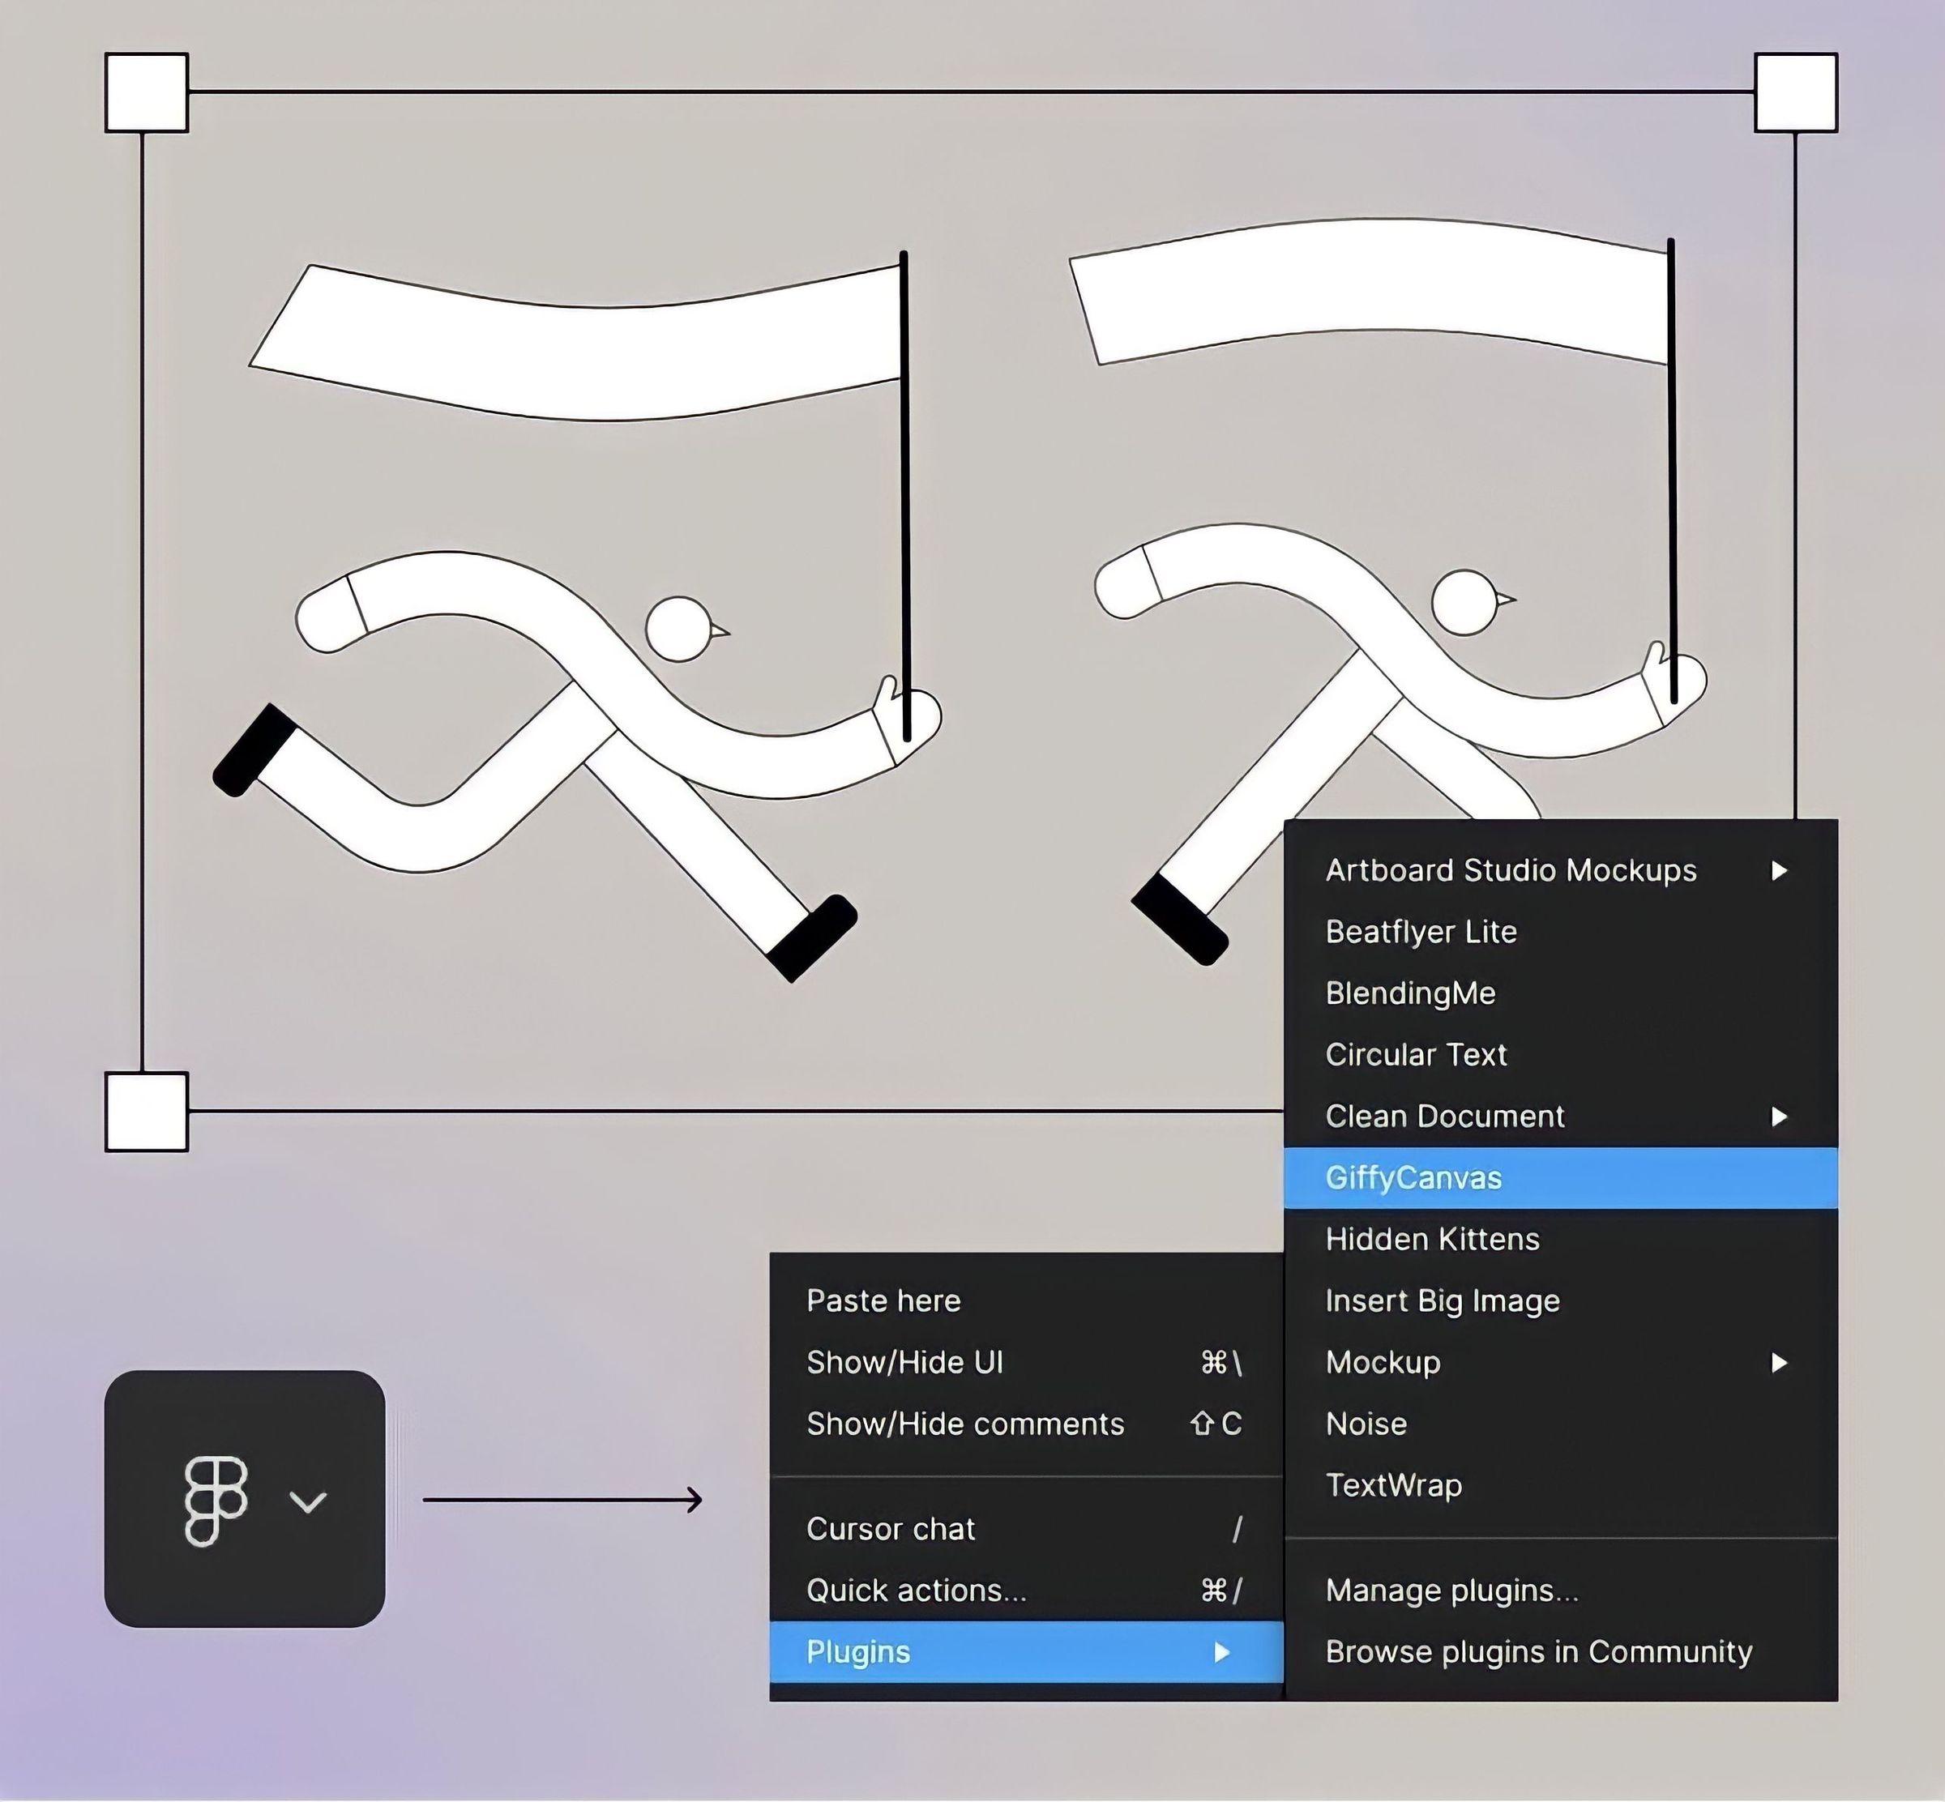The height and width of the screenshot is (1802, 1945).
Task: Open Browse plugins in Community
Action: coord(1538,1652)
